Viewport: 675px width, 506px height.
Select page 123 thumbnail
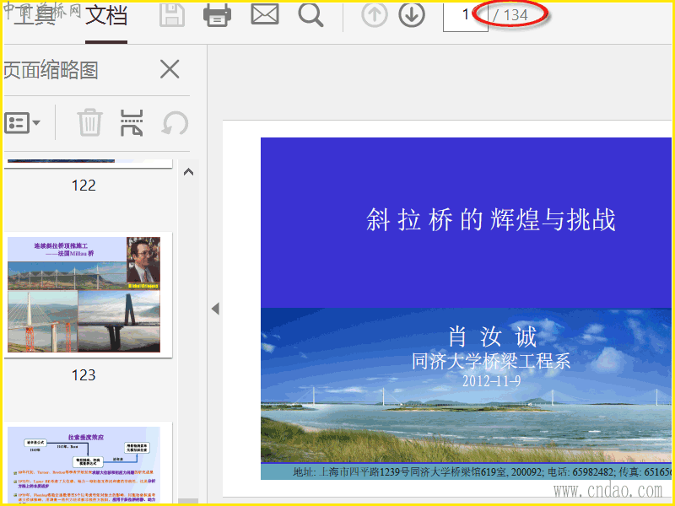84,294
